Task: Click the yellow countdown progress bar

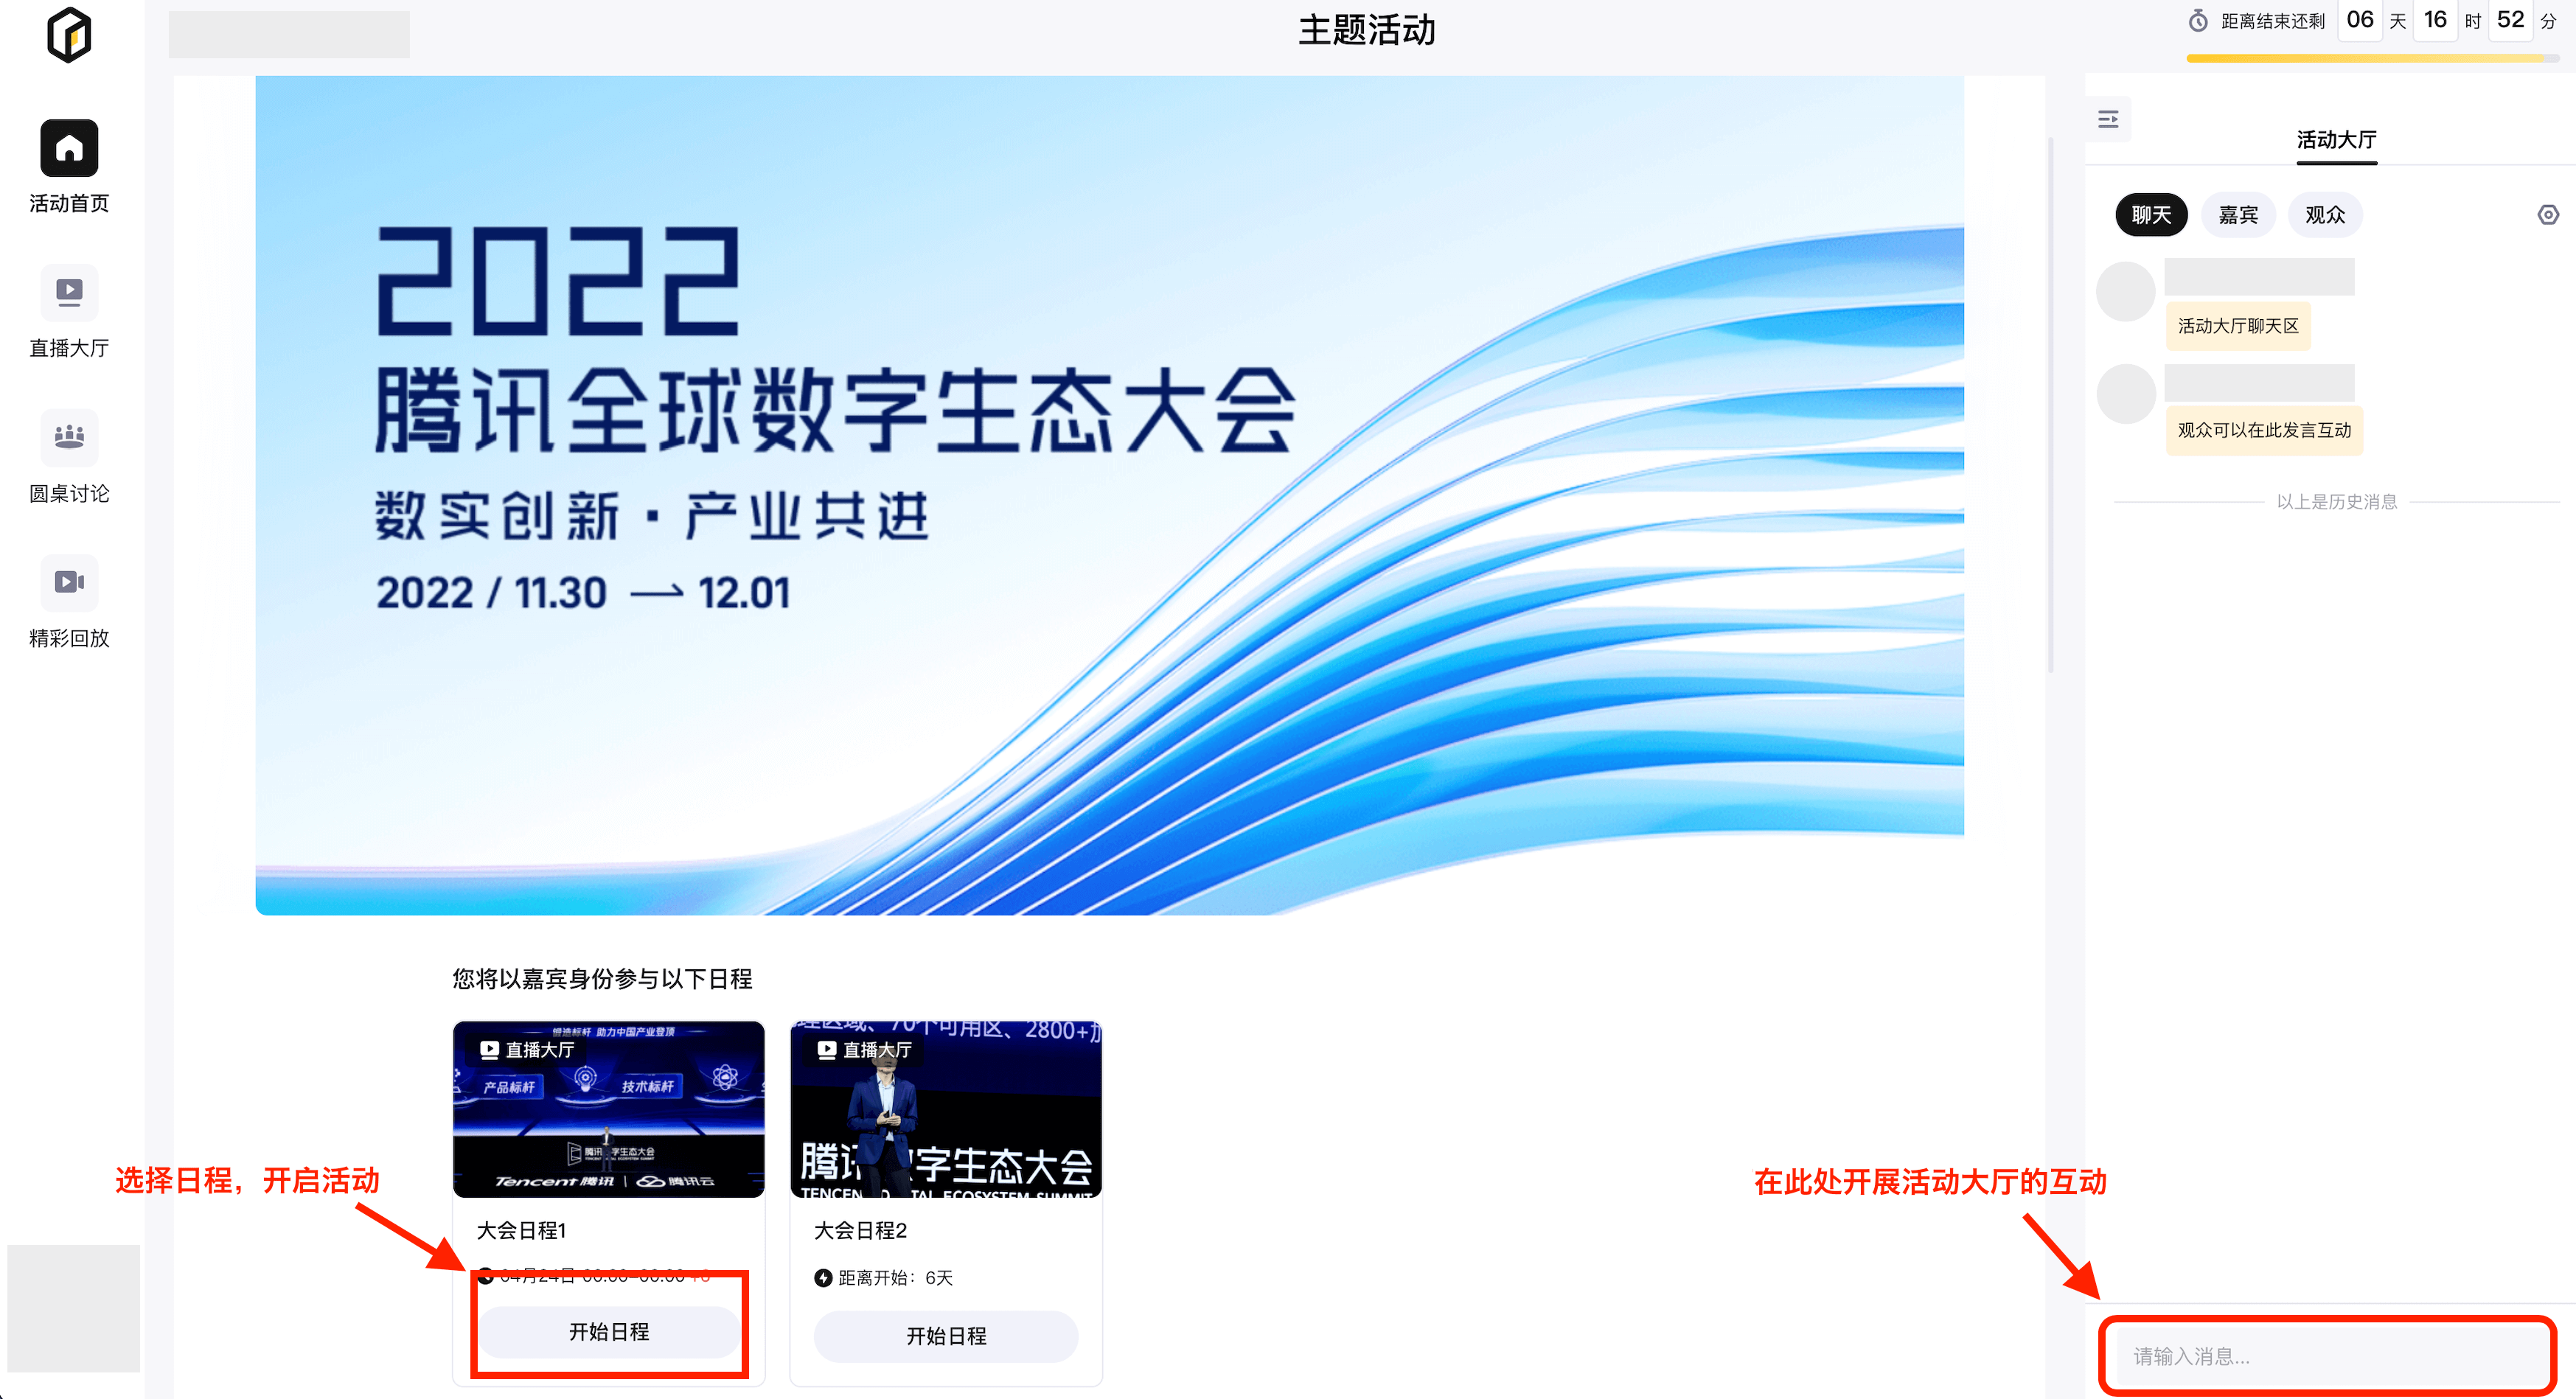Action: coord(2372,59)
